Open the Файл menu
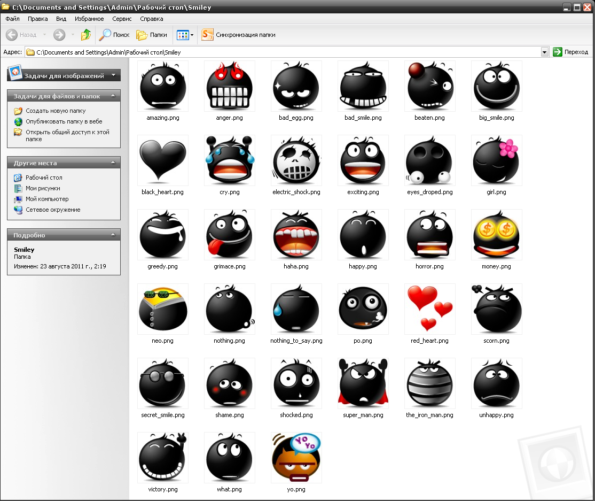 [12, 19]
